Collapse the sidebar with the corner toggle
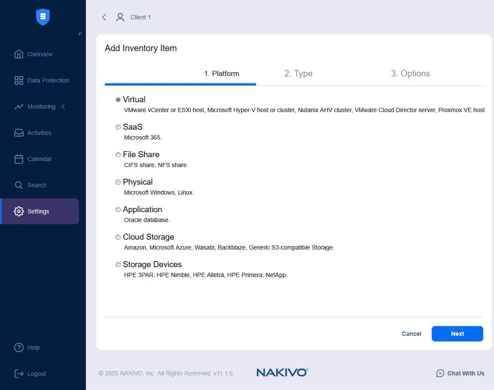The width and height of the screenshot is (494, 390). 80,34
